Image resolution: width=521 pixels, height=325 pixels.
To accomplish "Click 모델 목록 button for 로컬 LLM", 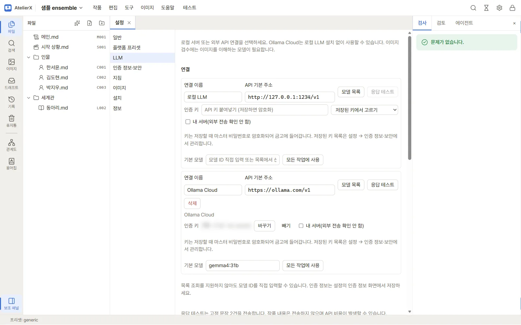I will click(351, 92).
